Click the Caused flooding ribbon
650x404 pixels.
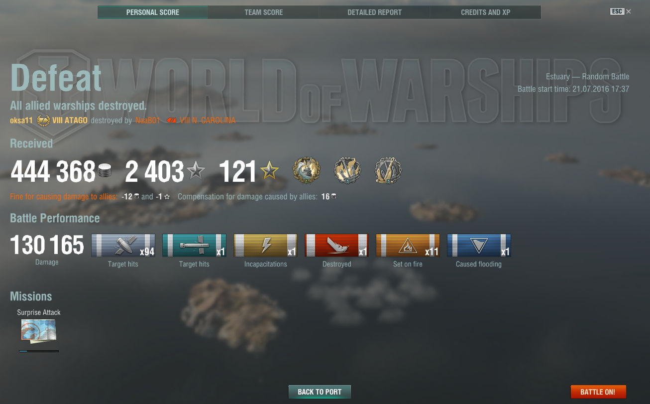point(479,246)
